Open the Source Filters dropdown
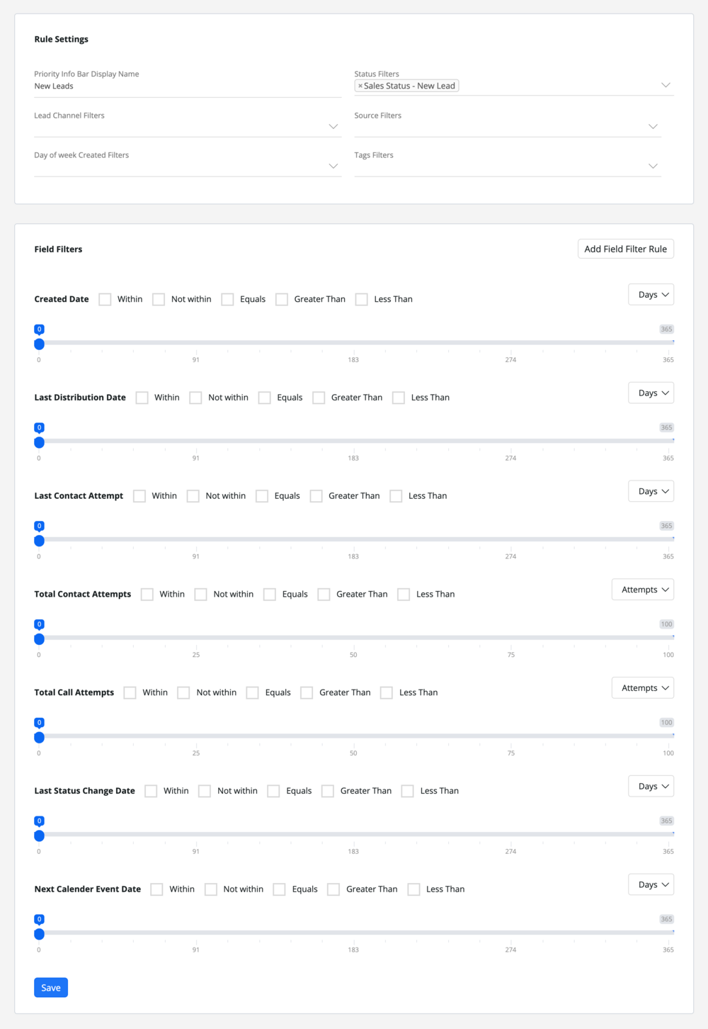This screenshot has height=1029, width=708. 653,126
